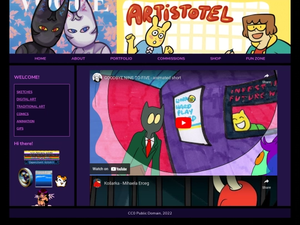Screen dimensions: 300x225
Task: Open the SHOP nav item
Action: coord(216,58)
